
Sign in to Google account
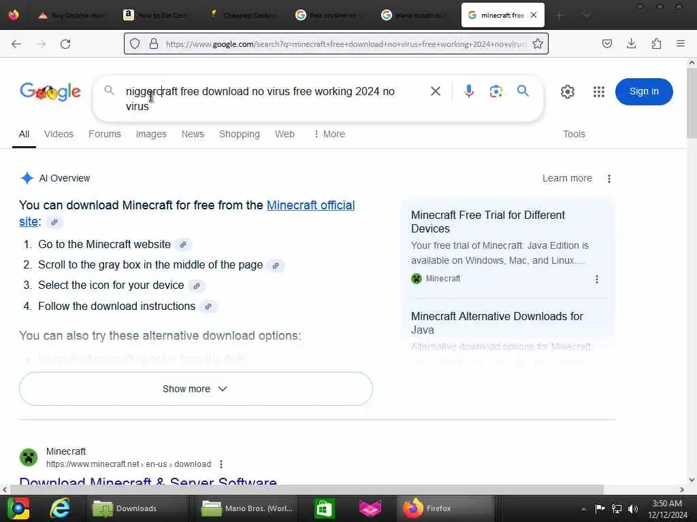click(644, 92)
